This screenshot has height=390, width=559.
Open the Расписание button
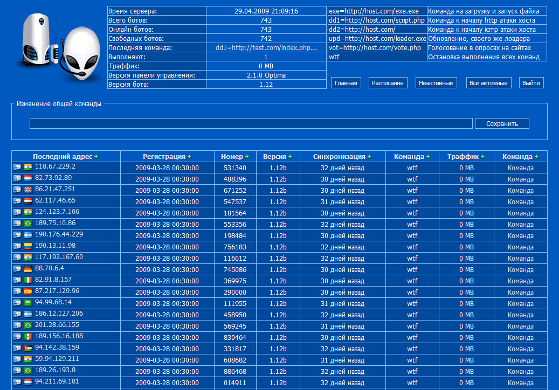tap(388, 82)
